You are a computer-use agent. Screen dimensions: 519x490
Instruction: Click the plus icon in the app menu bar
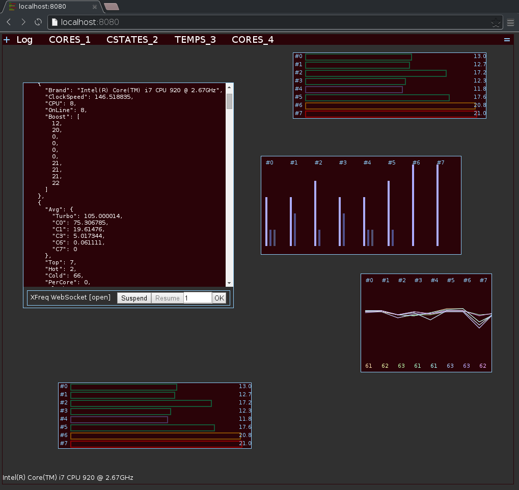pyautogui.click(x=7, y=40)
